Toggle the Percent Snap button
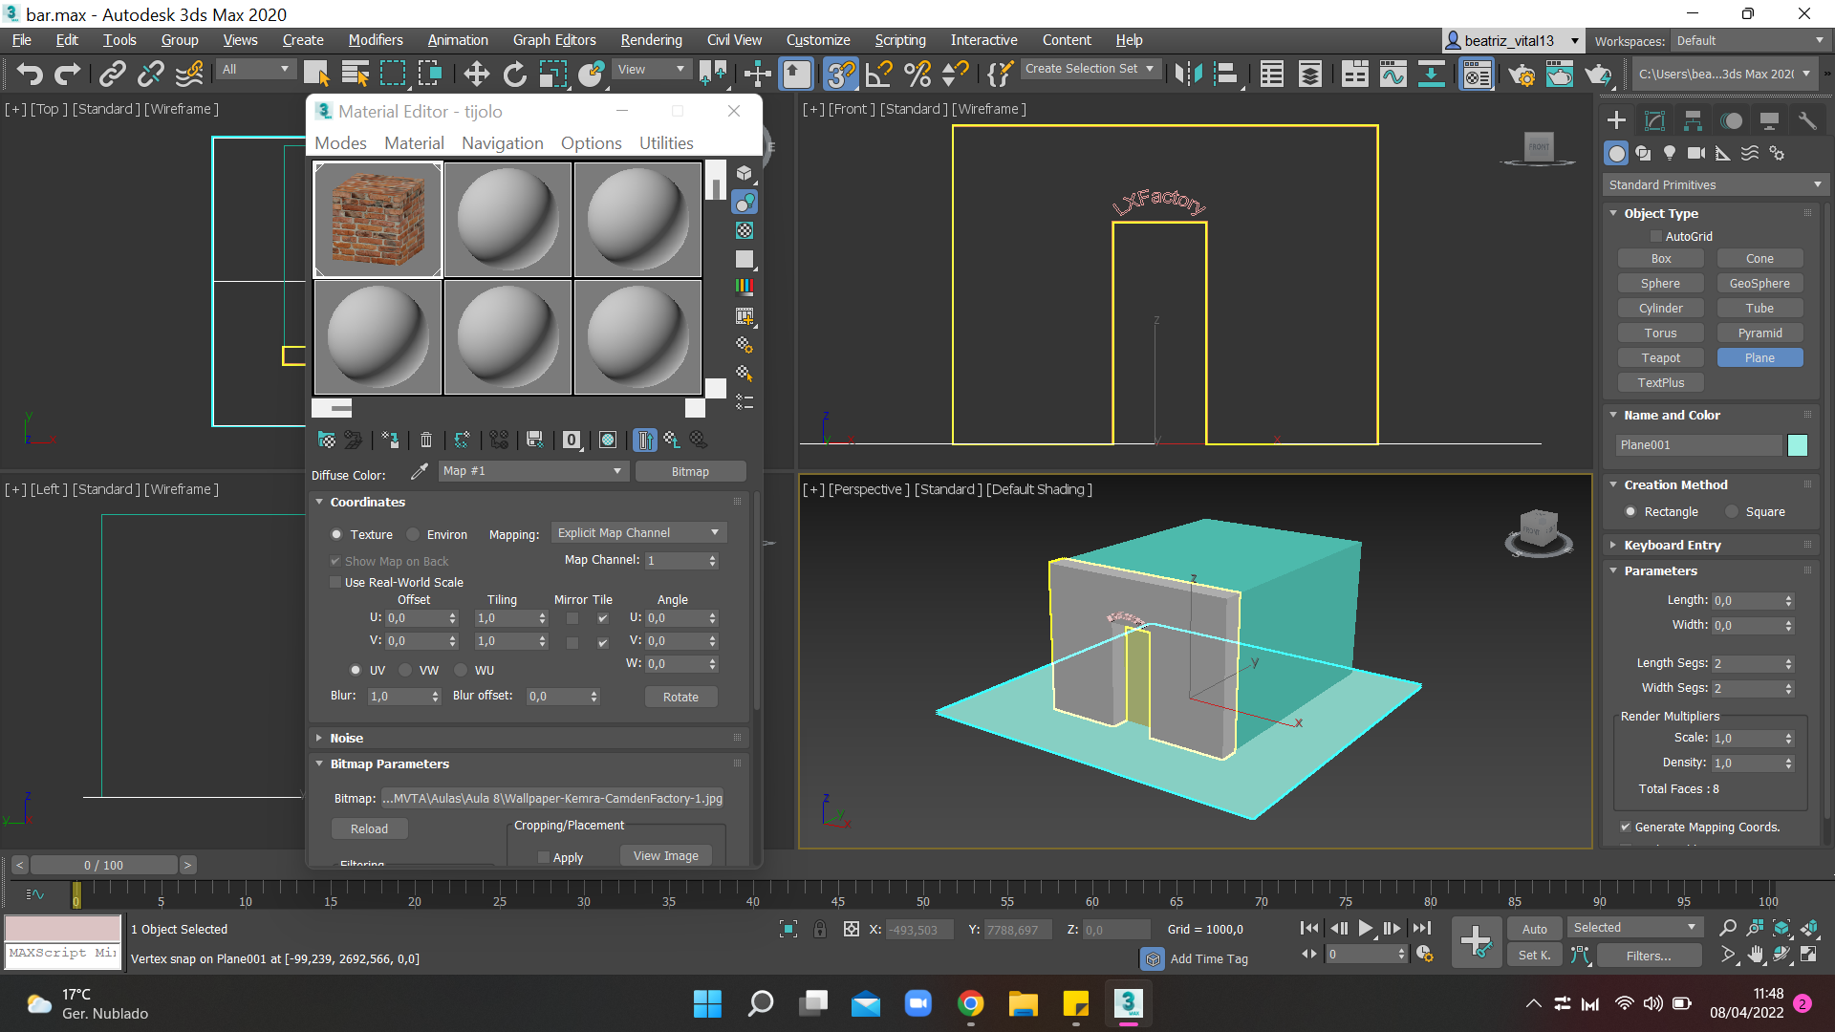 pyautogui.click(x=917, y=74)
